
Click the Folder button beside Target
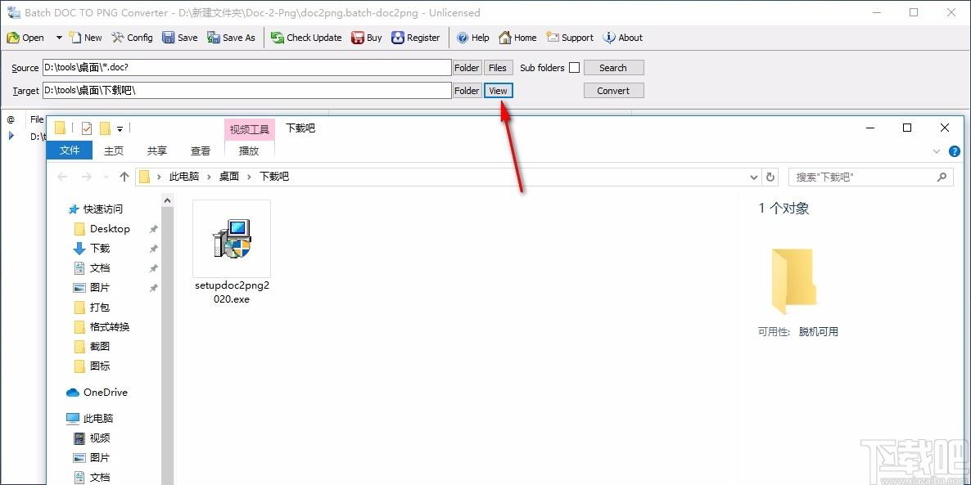point(467,90)
